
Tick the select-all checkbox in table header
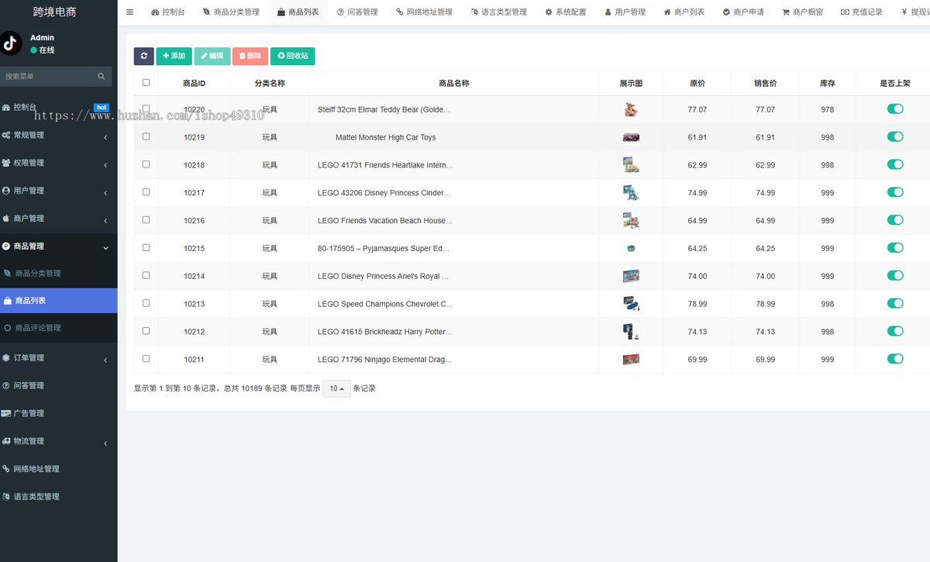[146, 83]
